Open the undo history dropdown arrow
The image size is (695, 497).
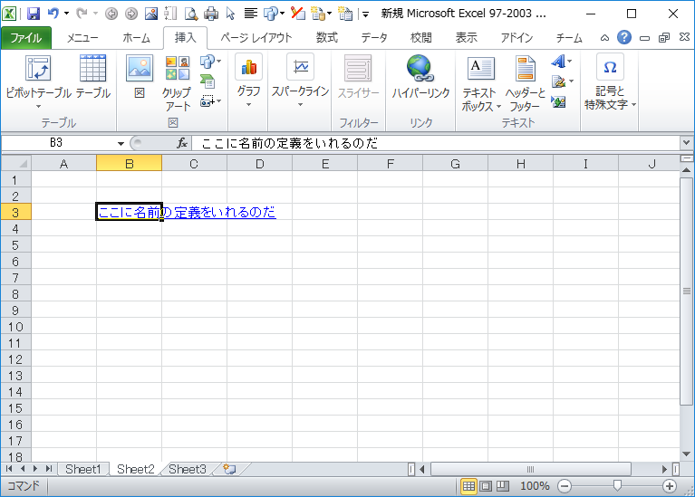point(66,14)
